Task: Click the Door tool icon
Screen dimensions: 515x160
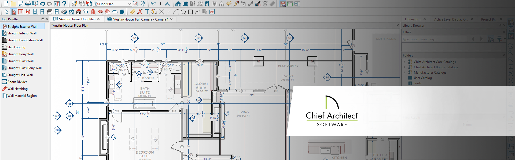Action: [x=35, y=12]
